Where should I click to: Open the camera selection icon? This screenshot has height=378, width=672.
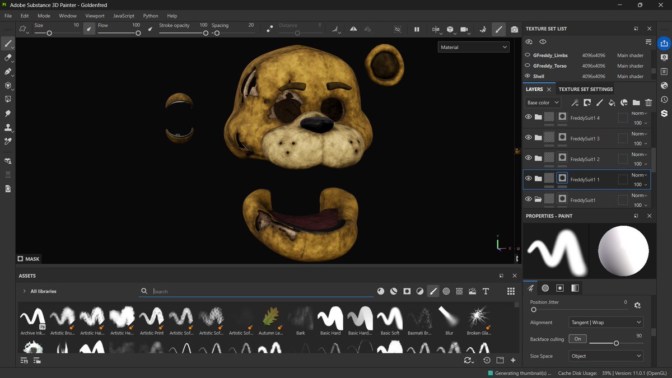click(x=464, y=29)
